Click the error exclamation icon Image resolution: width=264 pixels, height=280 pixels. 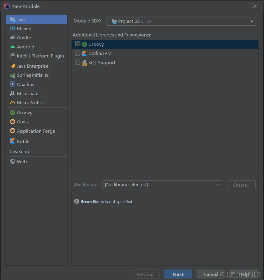[77, 202]
